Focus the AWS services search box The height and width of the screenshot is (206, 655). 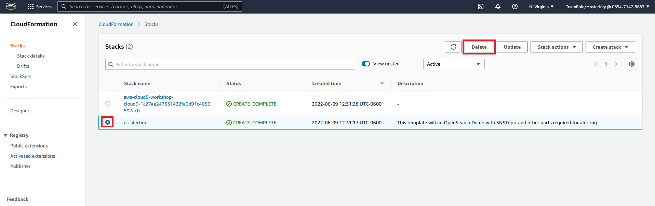pyautogui.click(x=150, y=6)
